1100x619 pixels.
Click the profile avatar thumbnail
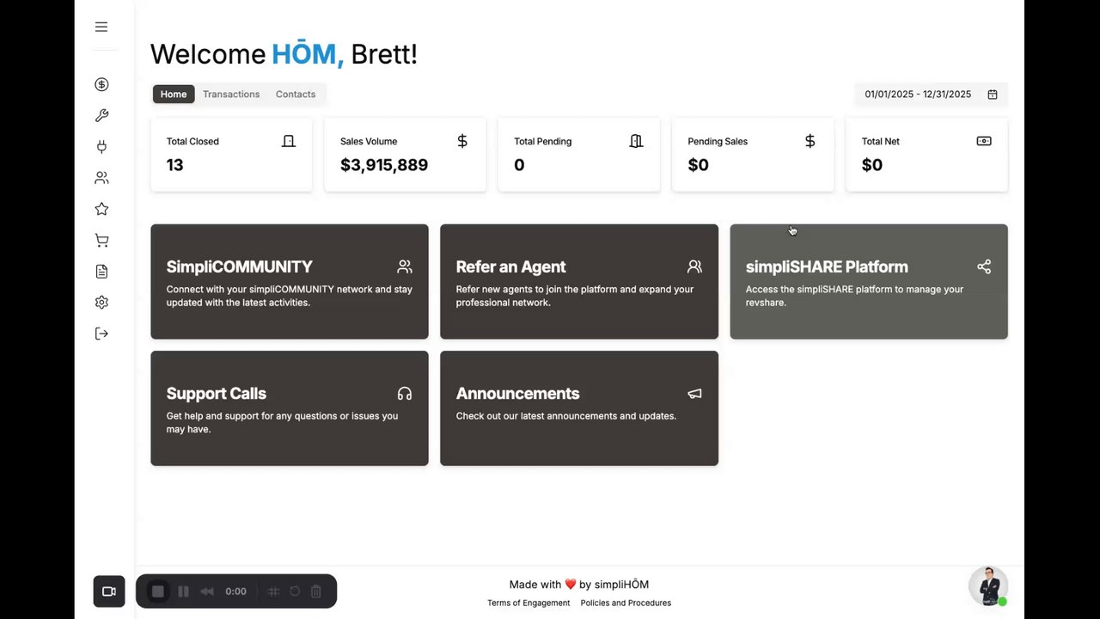(987, 586)
